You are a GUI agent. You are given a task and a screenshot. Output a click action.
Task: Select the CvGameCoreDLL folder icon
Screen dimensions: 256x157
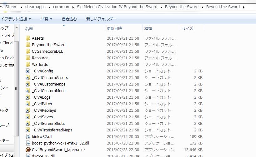coord(28,52)
